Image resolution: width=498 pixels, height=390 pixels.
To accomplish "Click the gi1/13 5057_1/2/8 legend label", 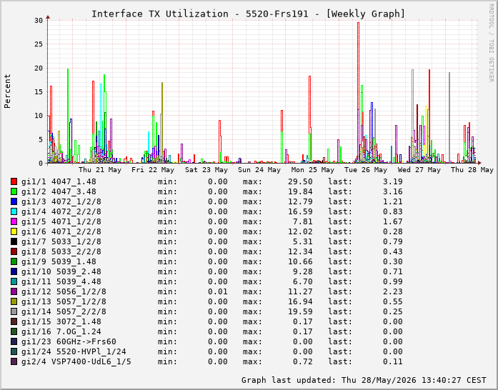I will [x=64, y=301].
